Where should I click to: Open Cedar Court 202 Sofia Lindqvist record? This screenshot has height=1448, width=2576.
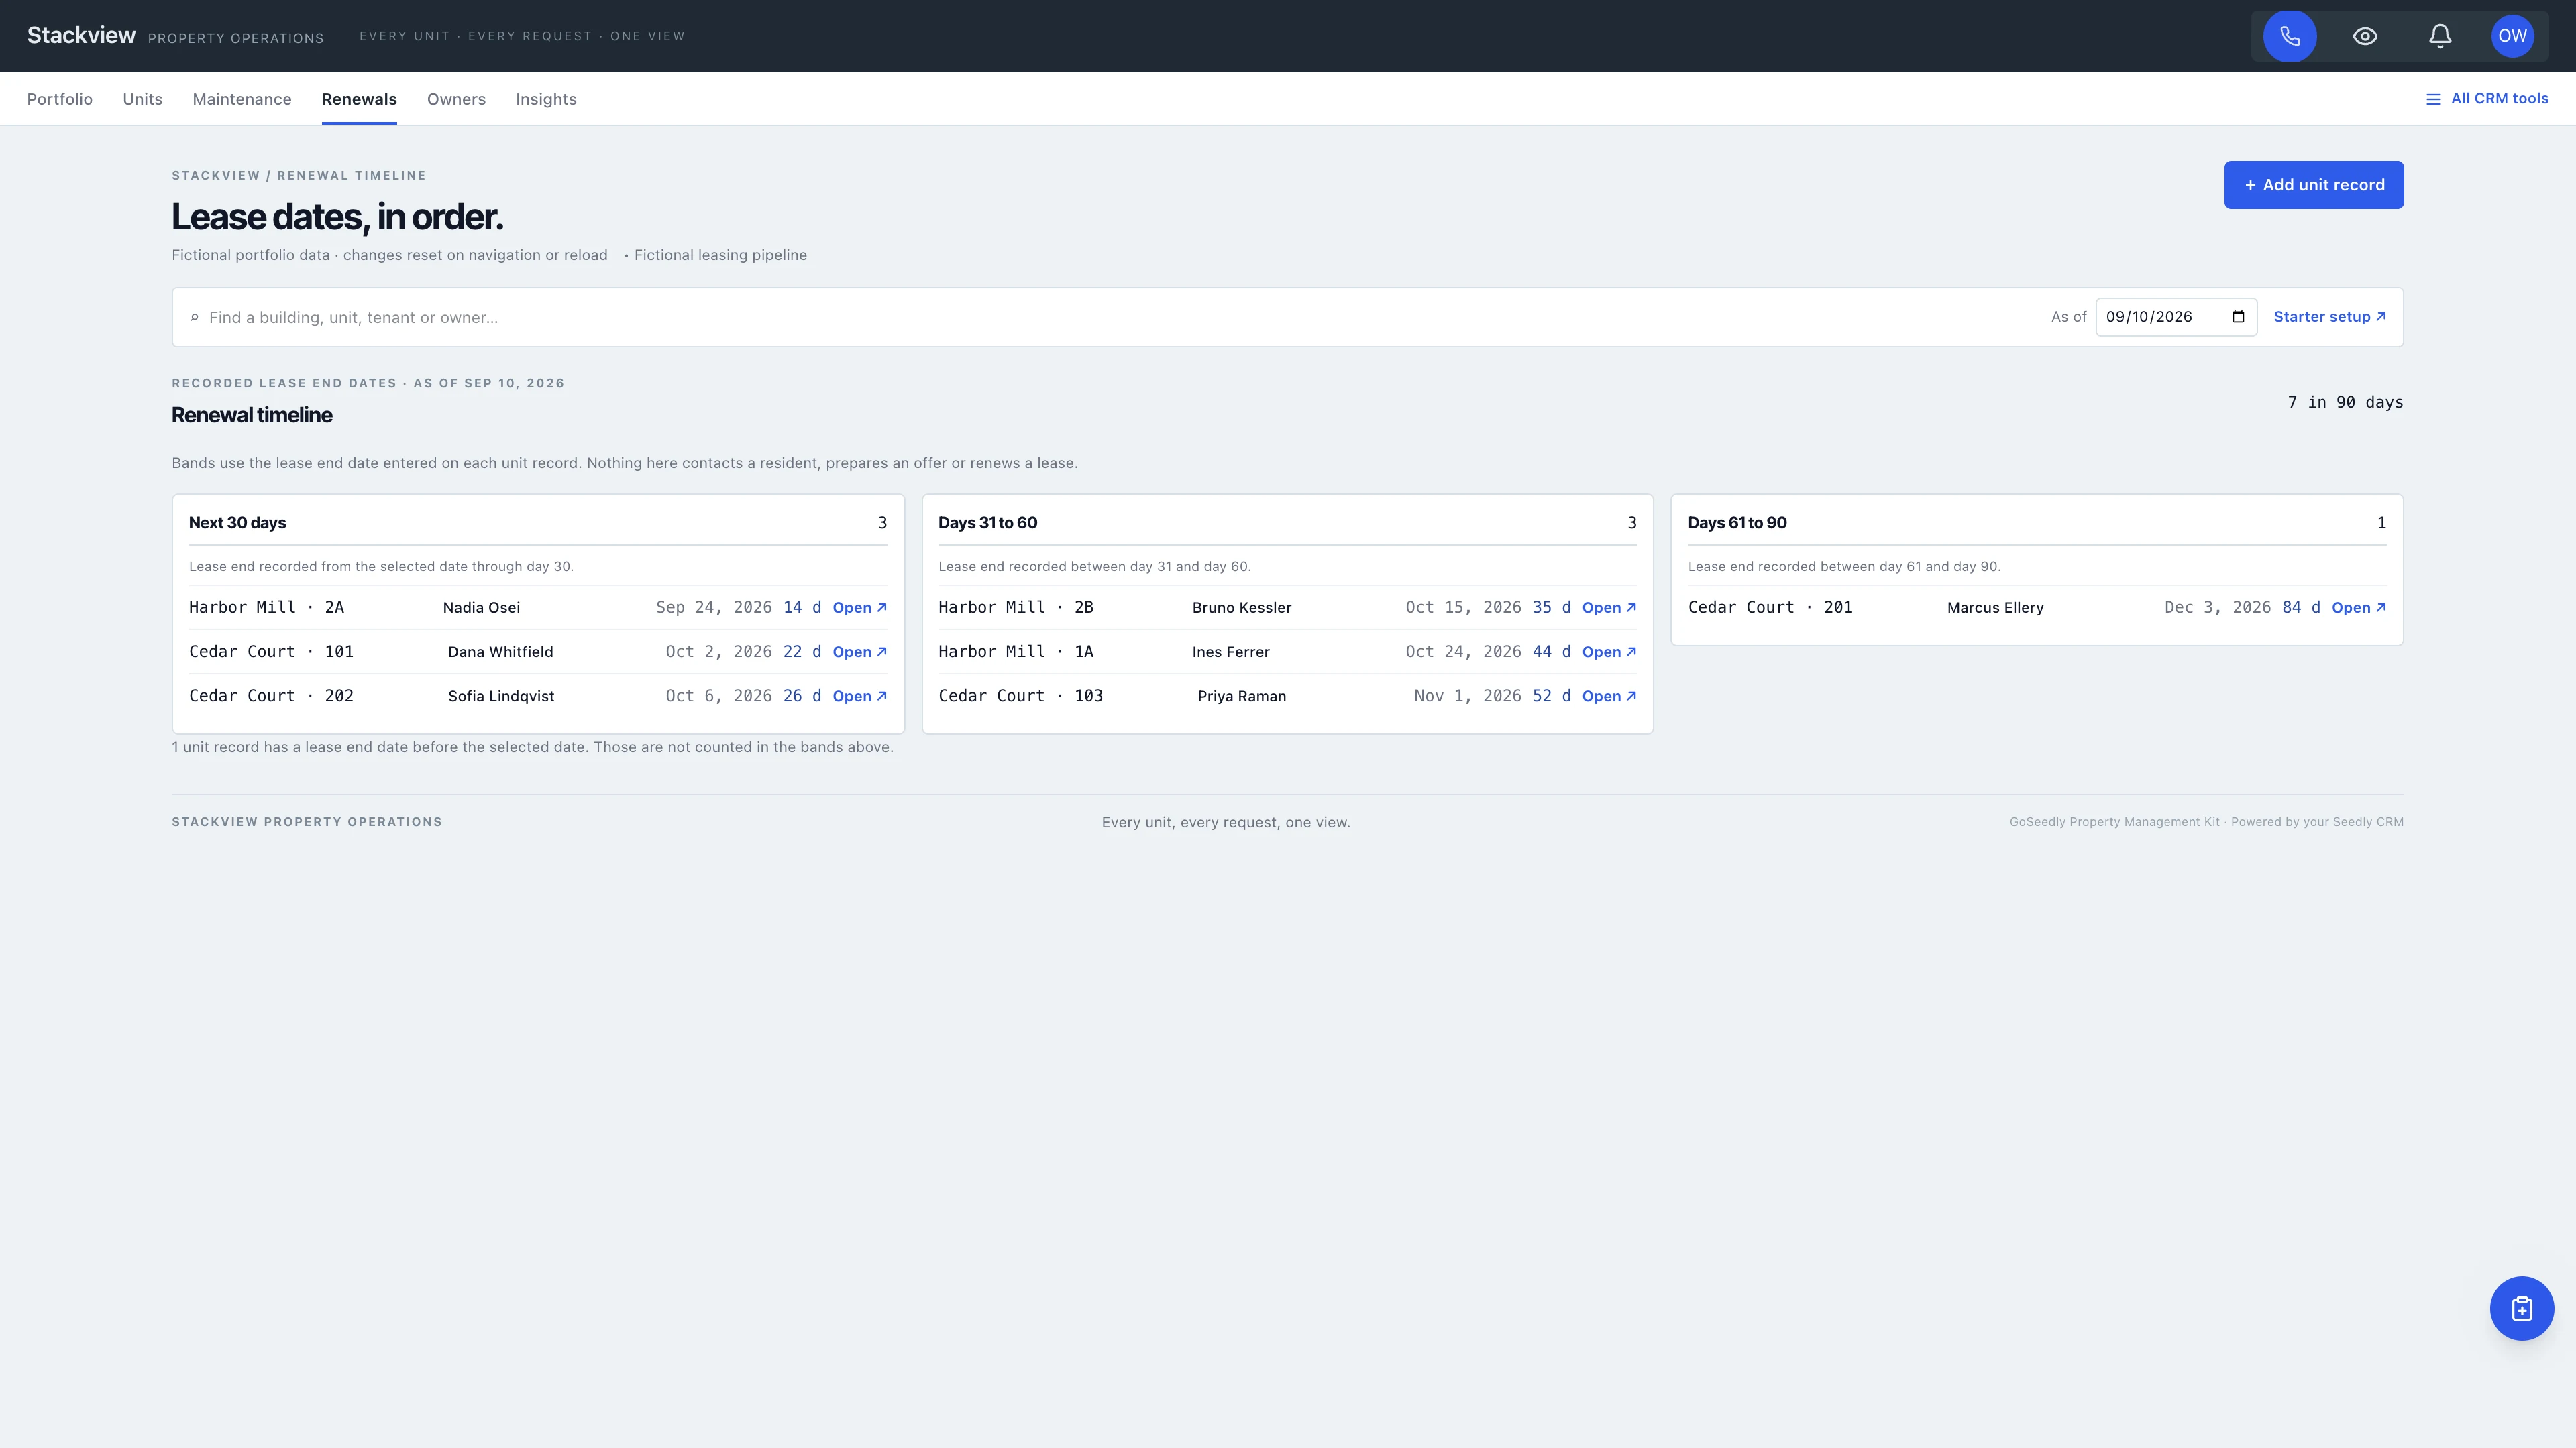click(859, 697)
